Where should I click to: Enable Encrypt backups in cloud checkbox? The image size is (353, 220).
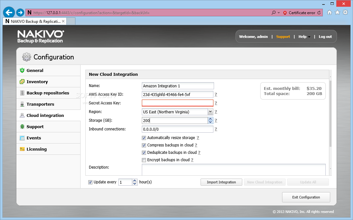point(144,160)
